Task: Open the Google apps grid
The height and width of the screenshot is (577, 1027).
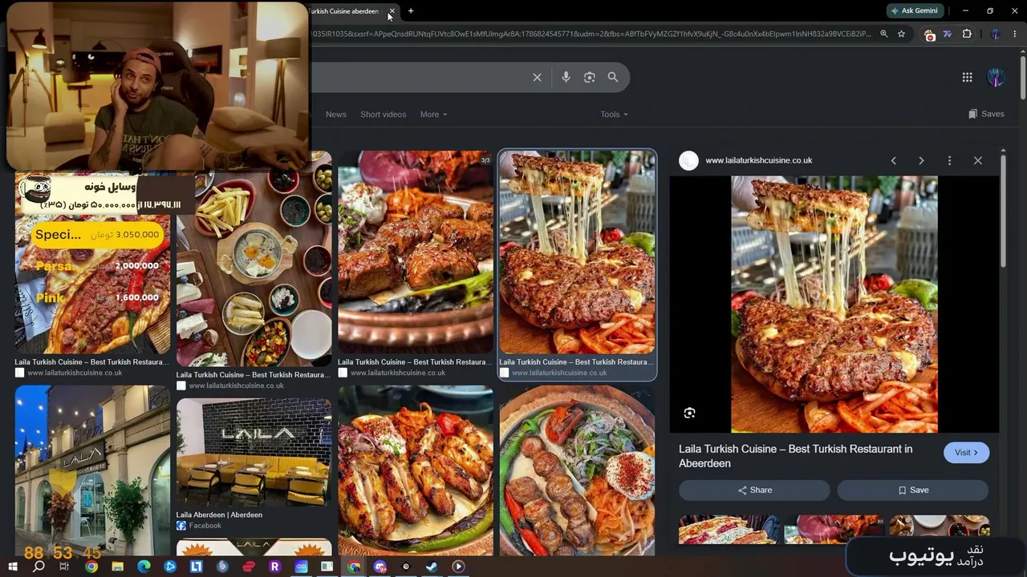Action: click(x=968, y=77)
